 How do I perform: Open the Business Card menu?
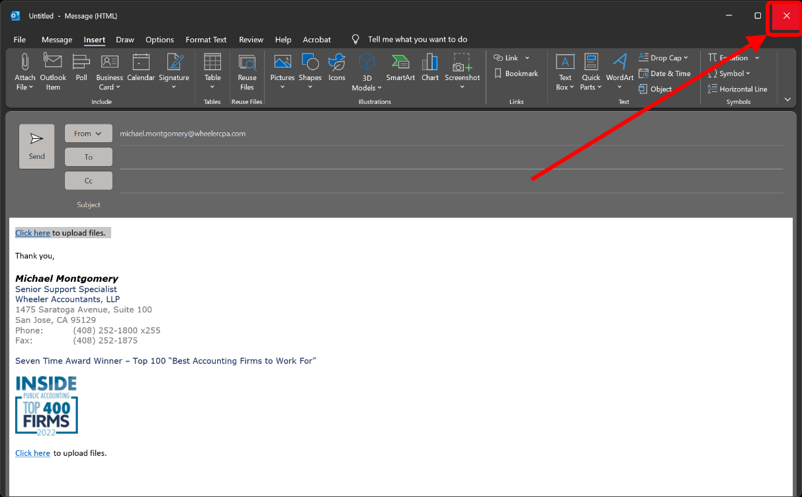pyautogui.click(x=109, y=71)
